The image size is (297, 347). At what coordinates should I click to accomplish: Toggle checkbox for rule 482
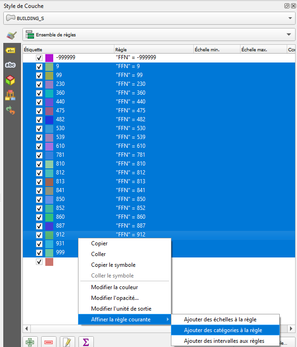click(39, 120)
